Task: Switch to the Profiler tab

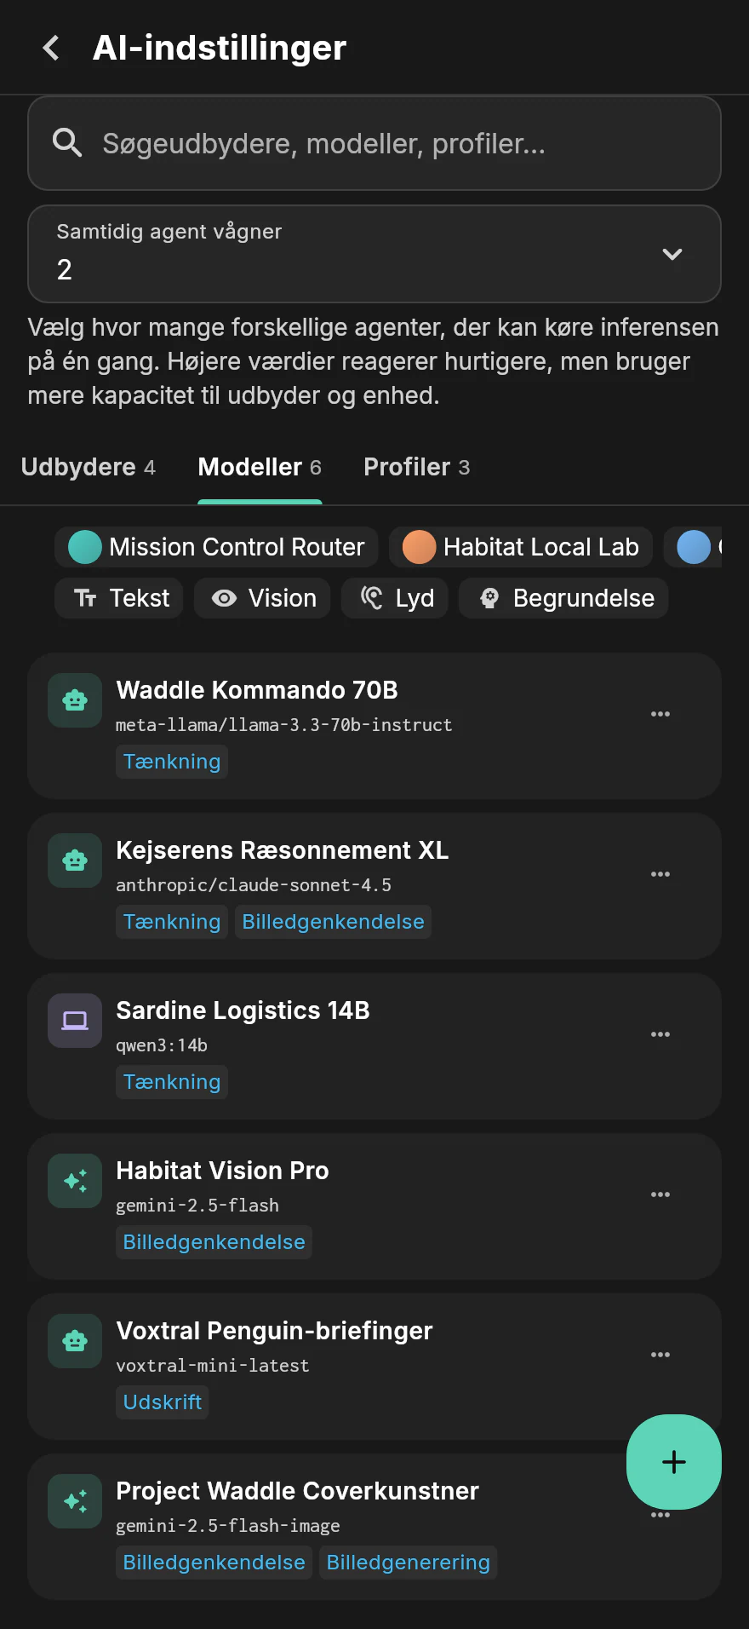Action: point(417,467)
